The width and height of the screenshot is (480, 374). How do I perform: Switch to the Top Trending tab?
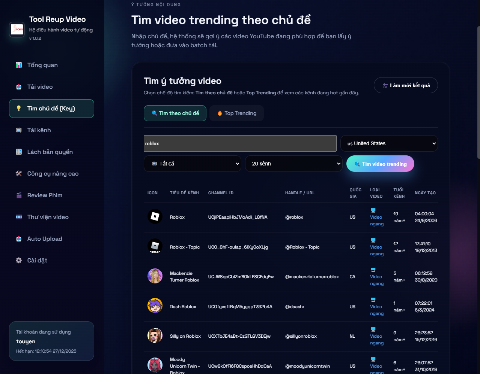click(x=236, y=113)
